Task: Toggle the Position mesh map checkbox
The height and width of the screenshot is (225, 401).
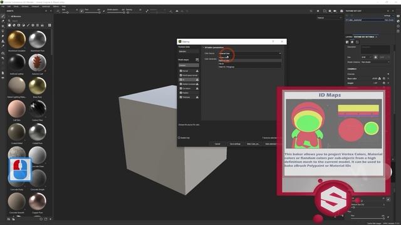Action: pyautogui.click(x=181, y=92)
